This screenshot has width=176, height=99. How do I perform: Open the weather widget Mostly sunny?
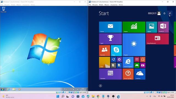(9, 96)
